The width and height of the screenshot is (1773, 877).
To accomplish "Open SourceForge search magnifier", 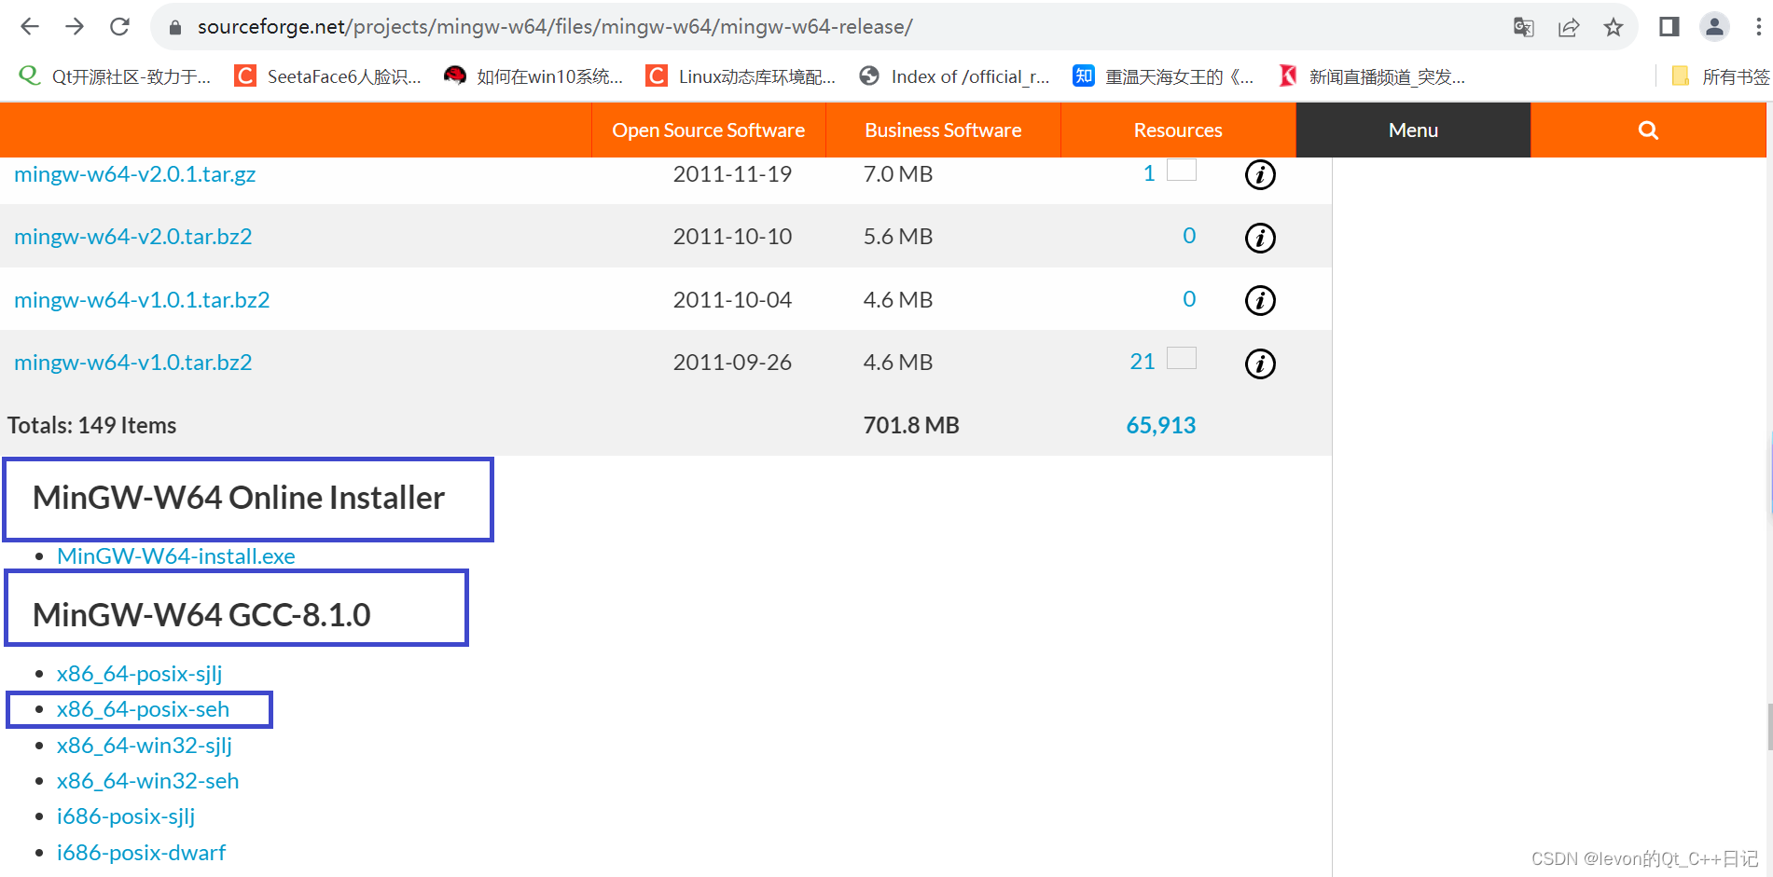I will coord(1648,130).
